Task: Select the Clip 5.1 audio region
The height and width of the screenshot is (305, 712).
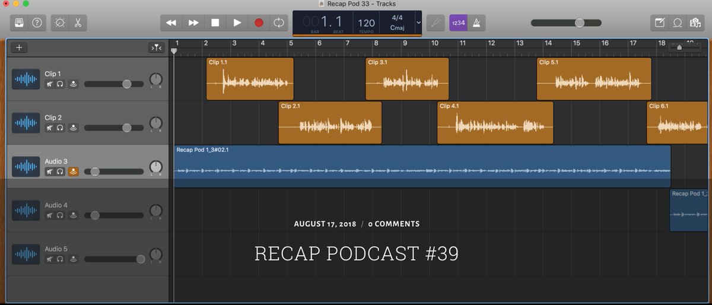Action: (594, 79)
